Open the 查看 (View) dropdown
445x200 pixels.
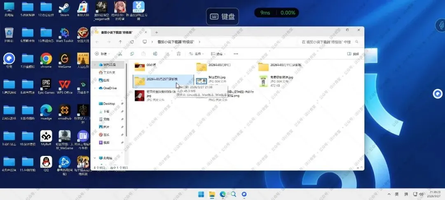[x=218, y=54]
